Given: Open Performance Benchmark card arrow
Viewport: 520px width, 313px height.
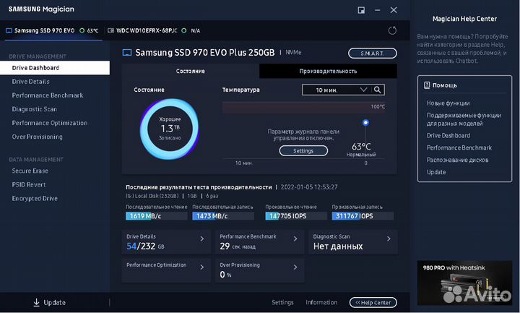Looking at the screenshot, I should (295, 239).
